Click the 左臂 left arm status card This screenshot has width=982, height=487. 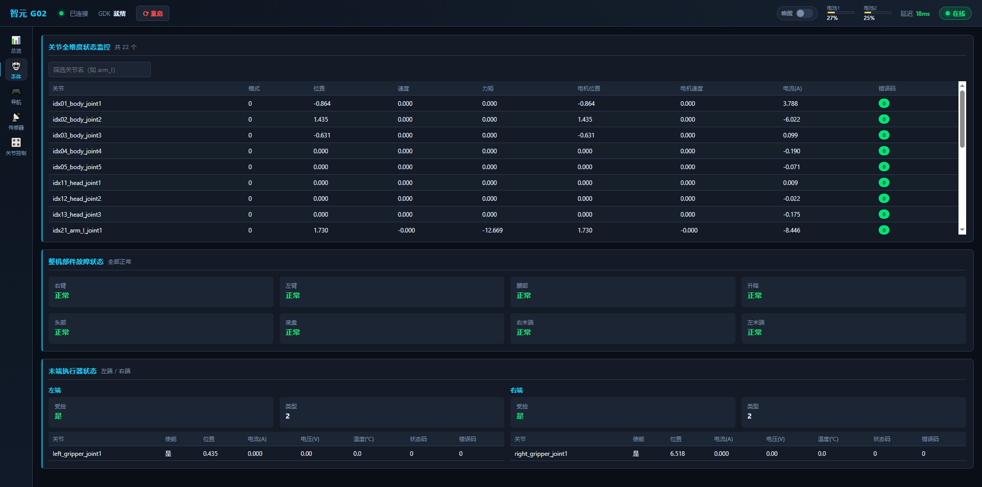pos(392,291)
